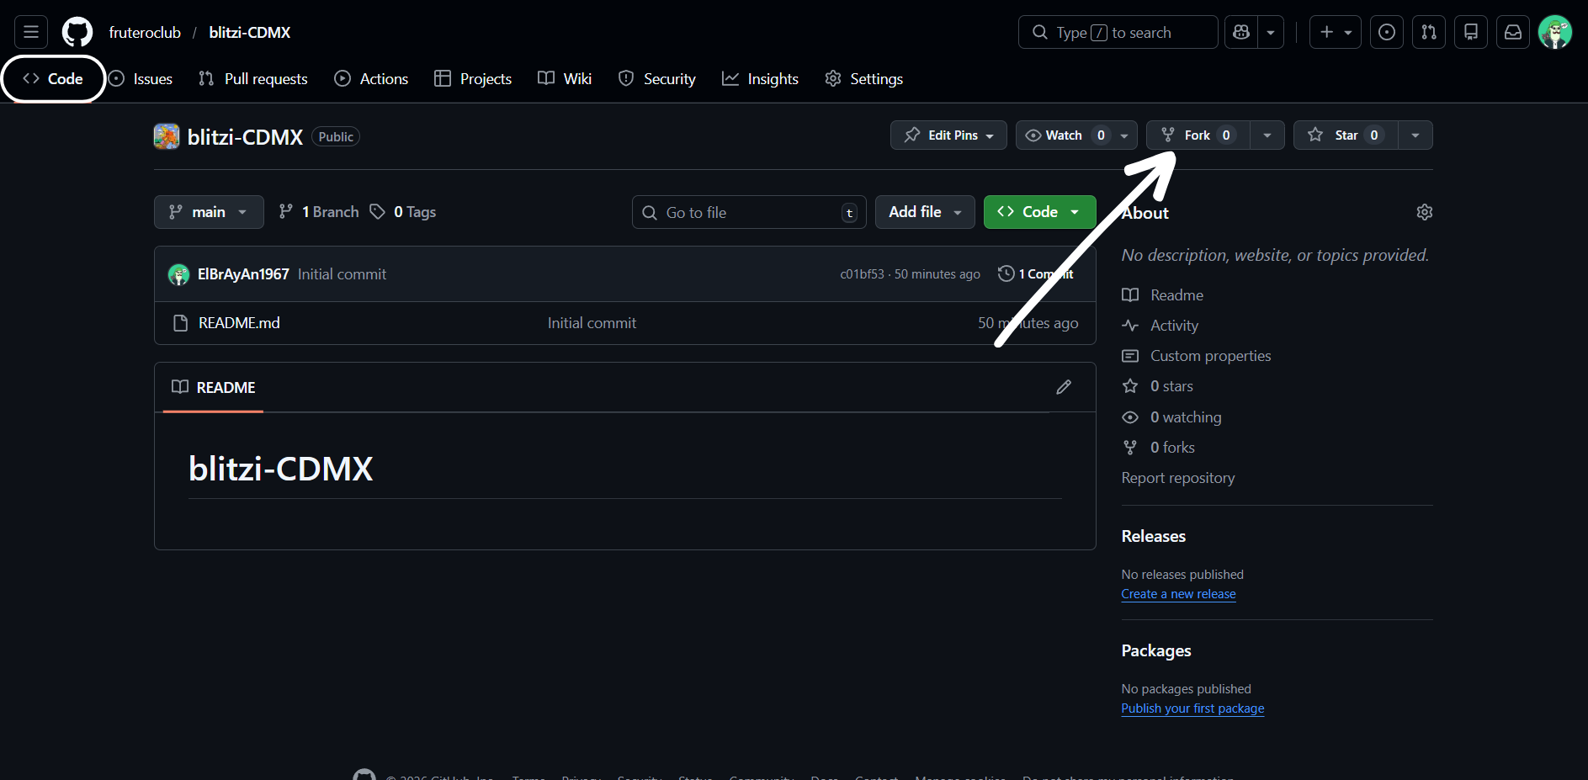Open the issues icon in the header
Viewport: 1588px width, 780px height.
click(x=1387, y=32)
